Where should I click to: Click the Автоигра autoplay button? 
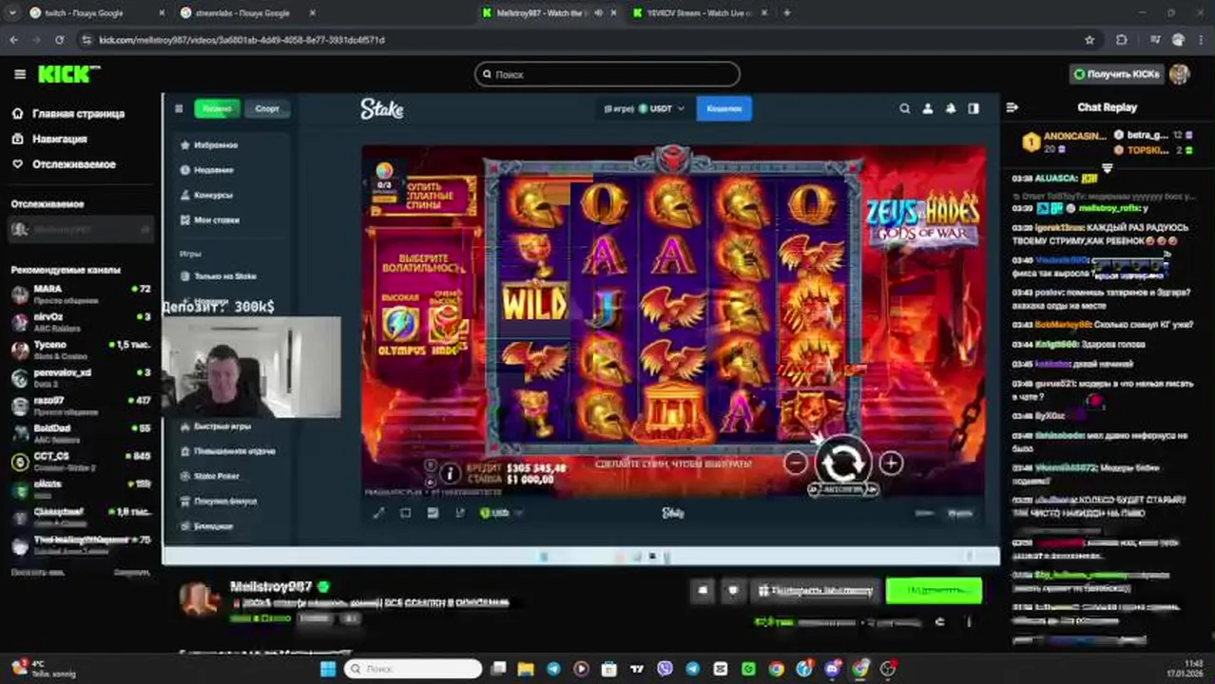(843, 489)
